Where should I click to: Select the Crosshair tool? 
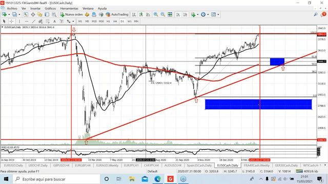tap(11, 21)
